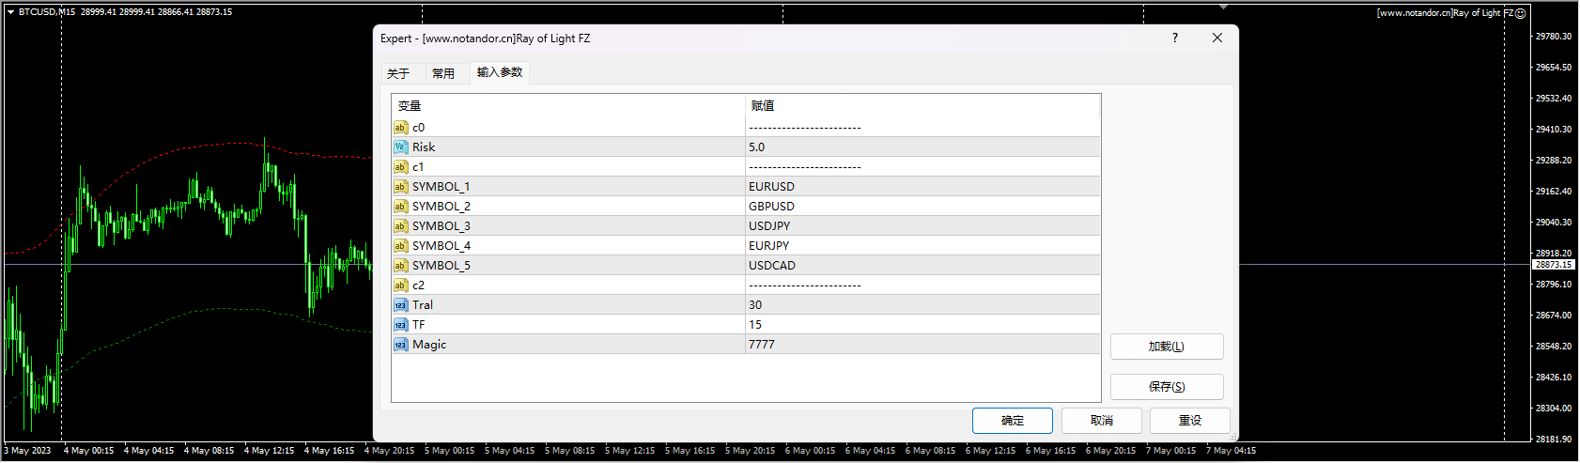Screen dimensions: 1580x463
Task: Click the integer icon beside Tral
Action: [401, 305]
